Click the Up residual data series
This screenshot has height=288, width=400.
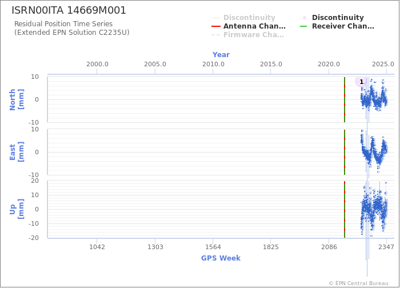[x=374, y=208]
